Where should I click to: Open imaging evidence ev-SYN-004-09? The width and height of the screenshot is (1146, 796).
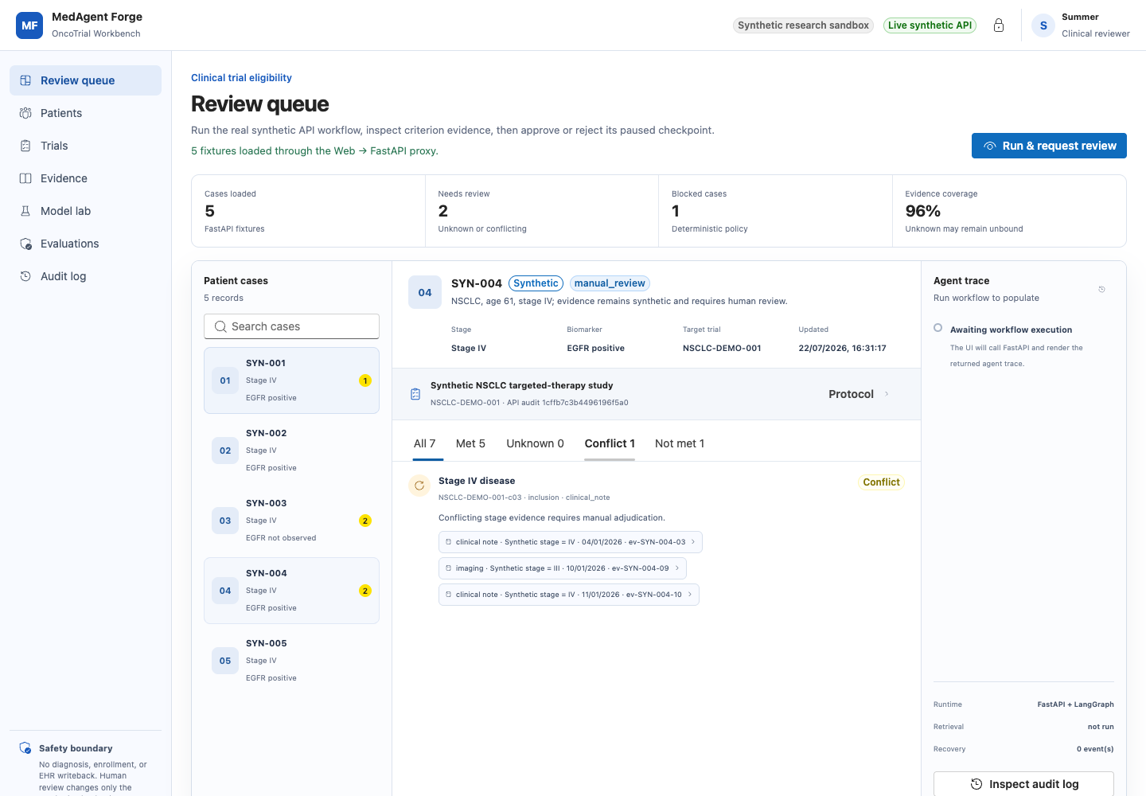[x=562, y=568]
